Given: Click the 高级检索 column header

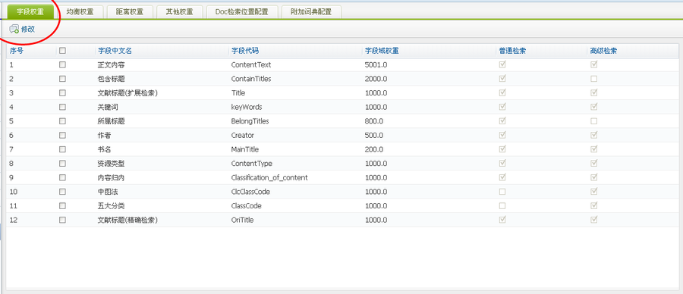Looking at the screenshot, I should click(603, 51).
